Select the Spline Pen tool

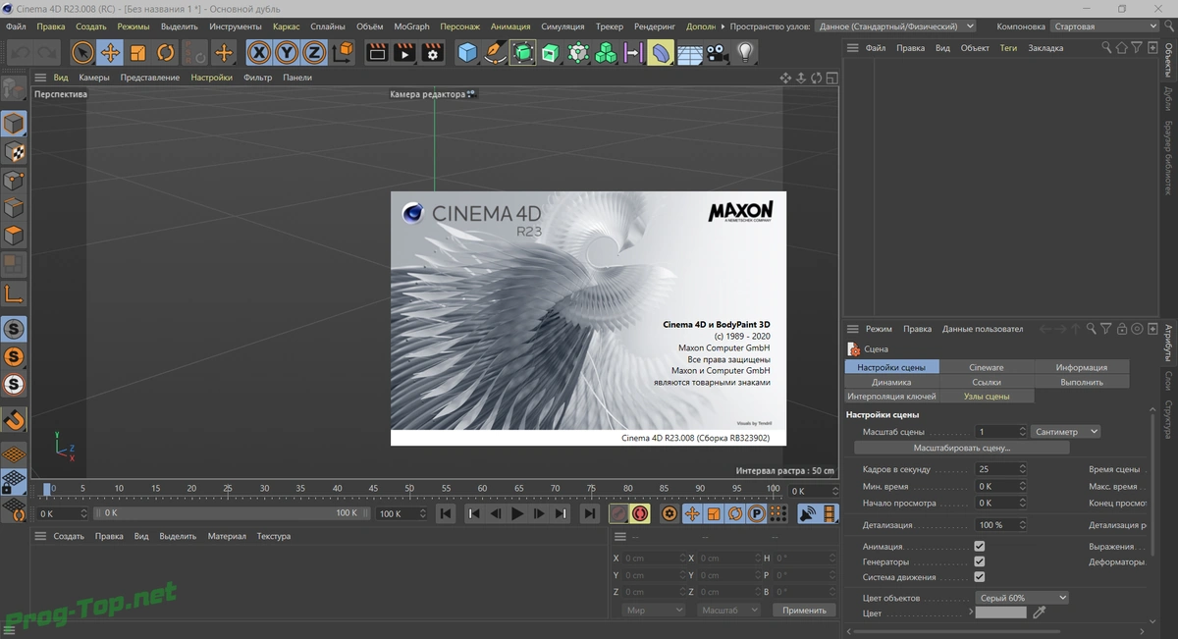pyautogui.click(x=496, y=52)
